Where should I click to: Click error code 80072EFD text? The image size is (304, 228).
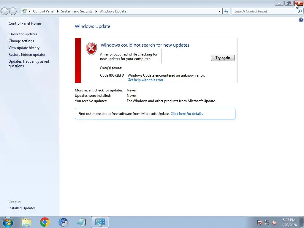coord(112,75)
